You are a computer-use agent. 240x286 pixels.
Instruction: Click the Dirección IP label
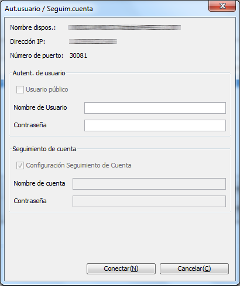[x=28, y=41]
